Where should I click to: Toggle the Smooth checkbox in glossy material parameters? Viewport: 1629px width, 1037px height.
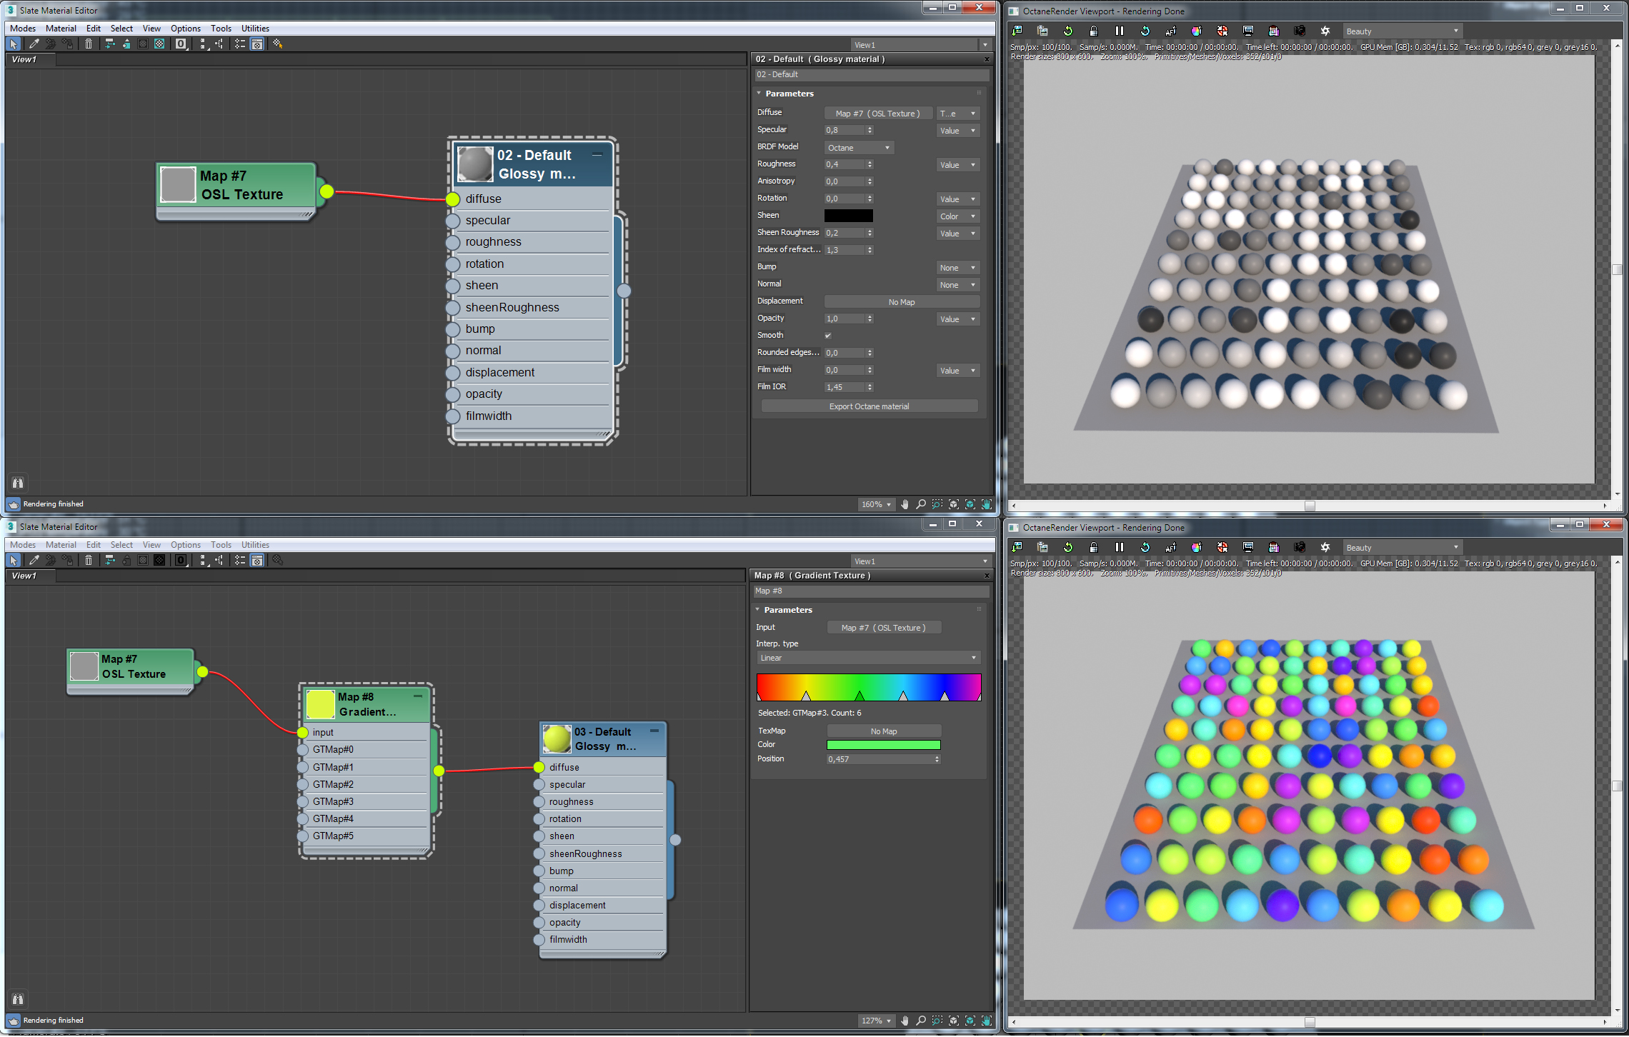(828, 336)
